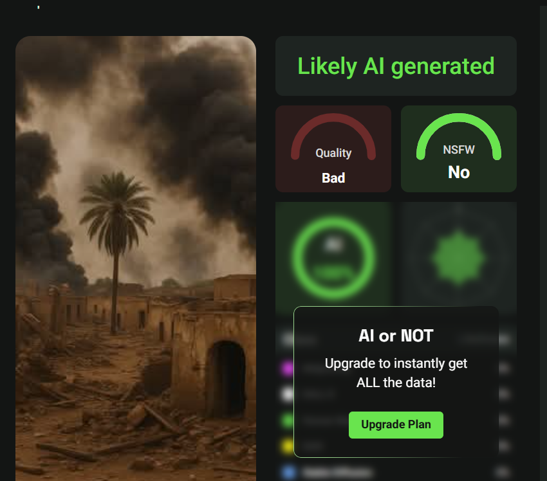Viewport: 547px width, 481px height.
Task: Click the Likely AI generated result banner
Action: [396, 66]
